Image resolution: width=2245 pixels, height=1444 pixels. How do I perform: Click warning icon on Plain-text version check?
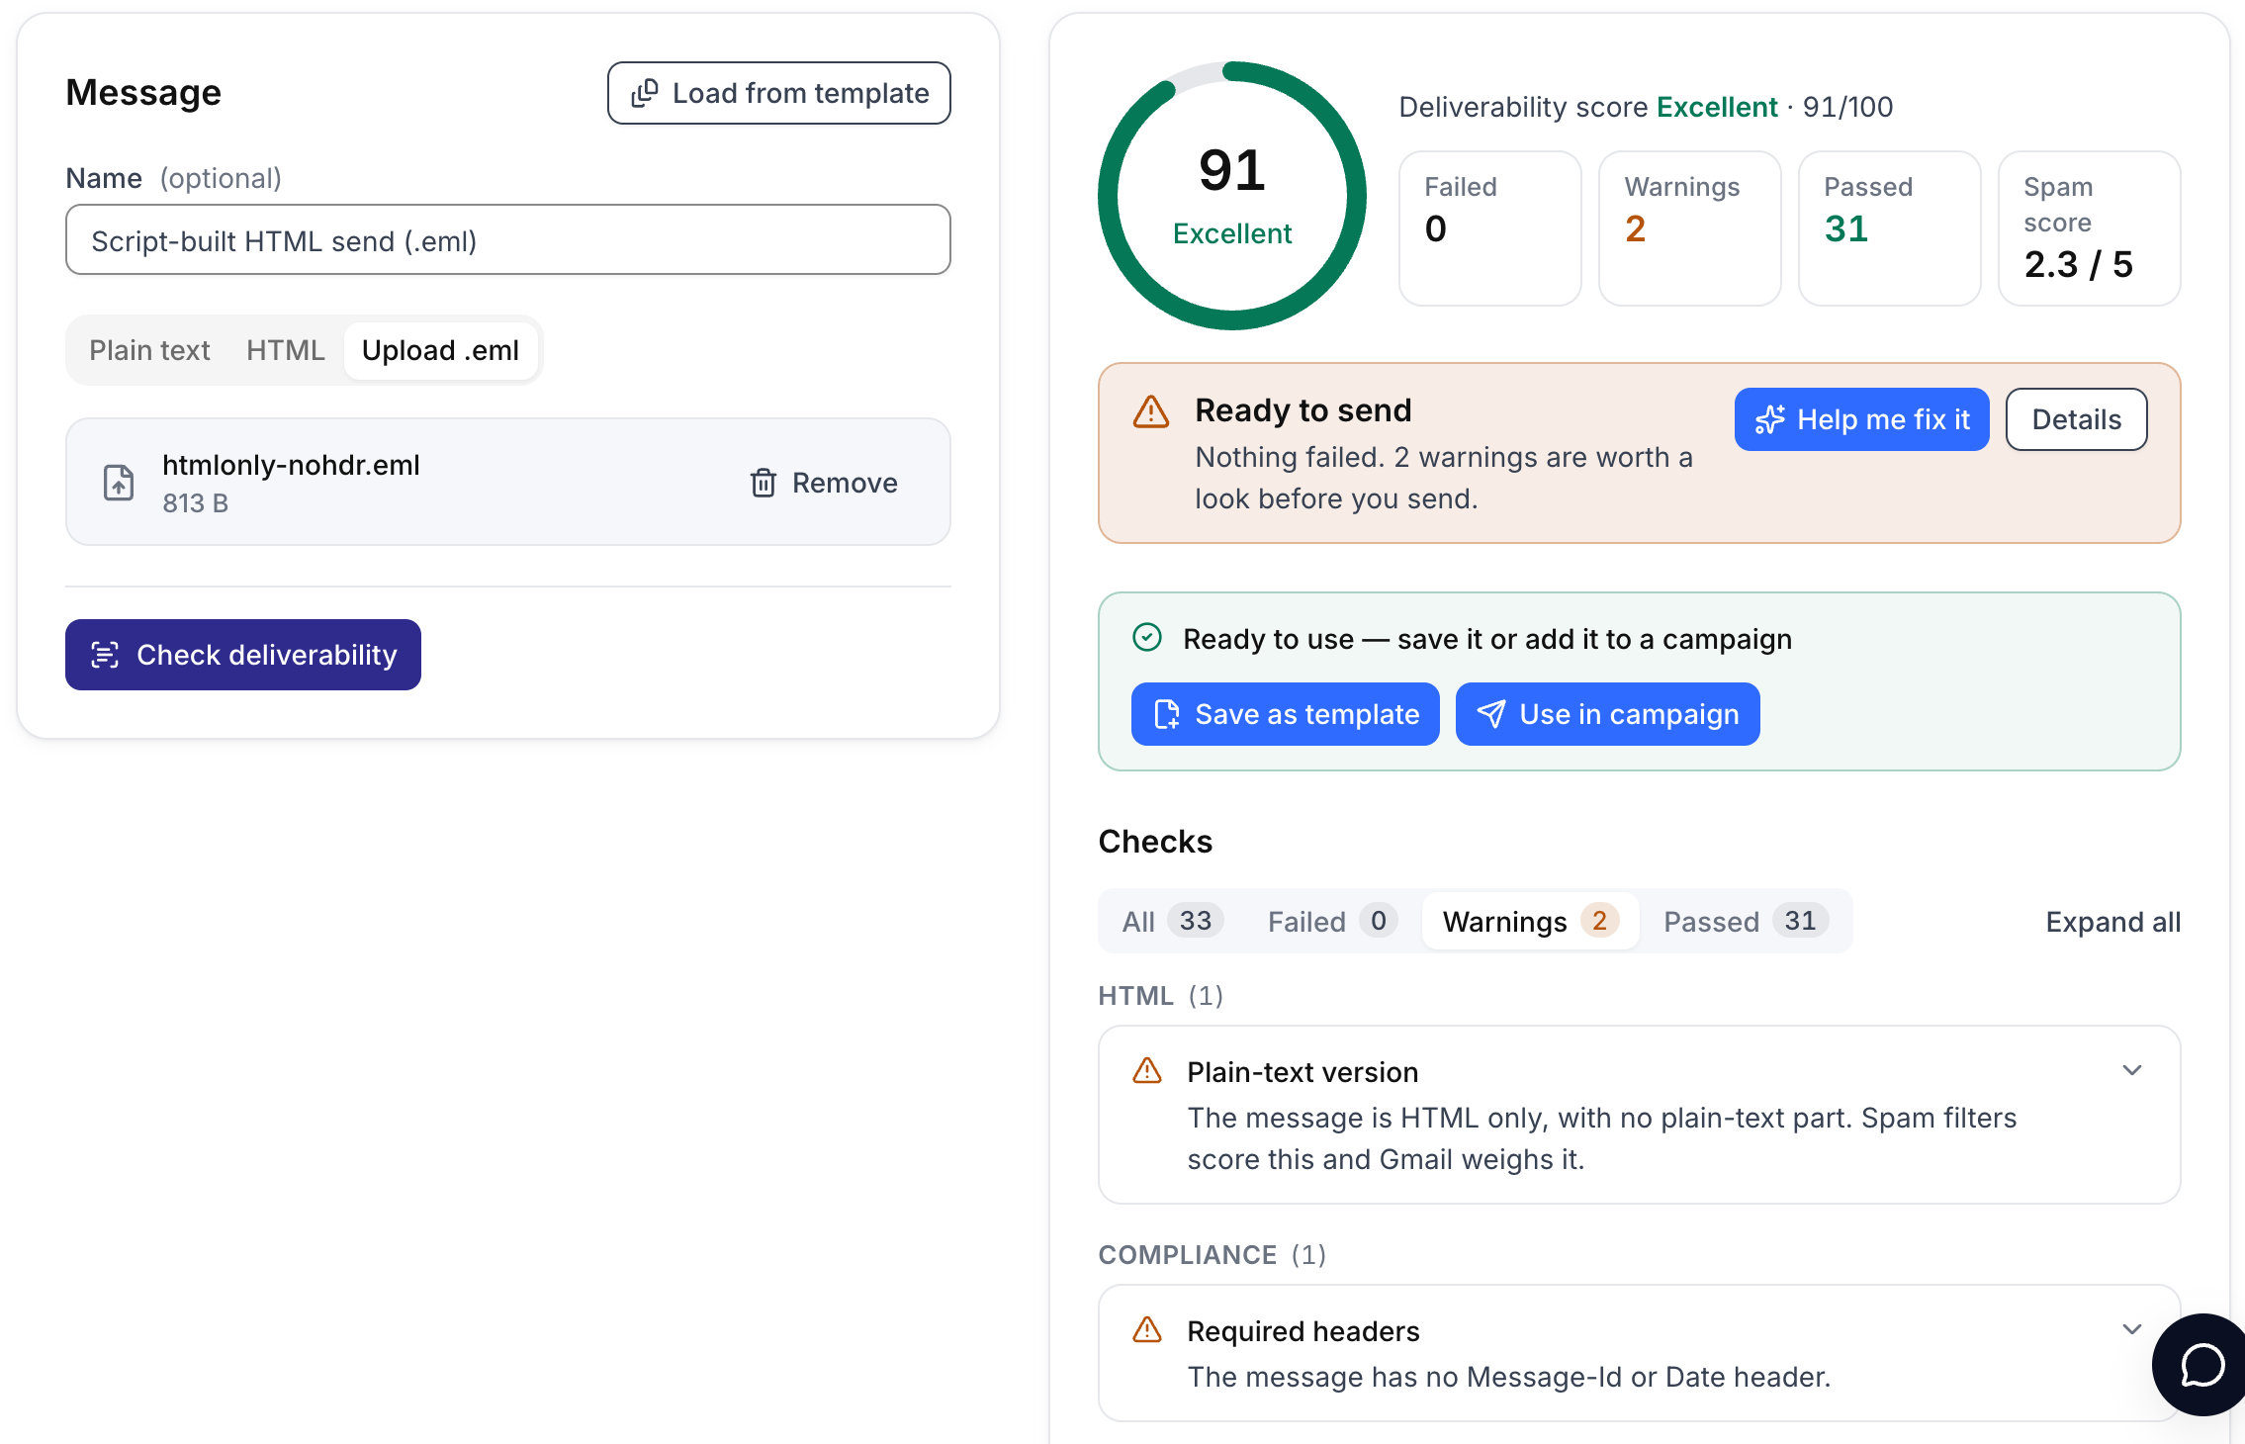pyautogui.click(x=1147, y=1071)
